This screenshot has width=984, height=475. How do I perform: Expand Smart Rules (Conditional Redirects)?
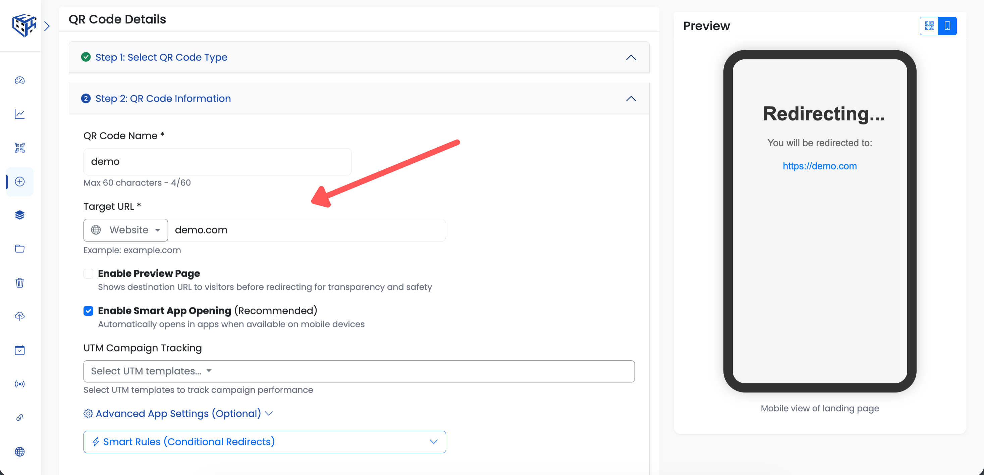click(x=264, y=442)
